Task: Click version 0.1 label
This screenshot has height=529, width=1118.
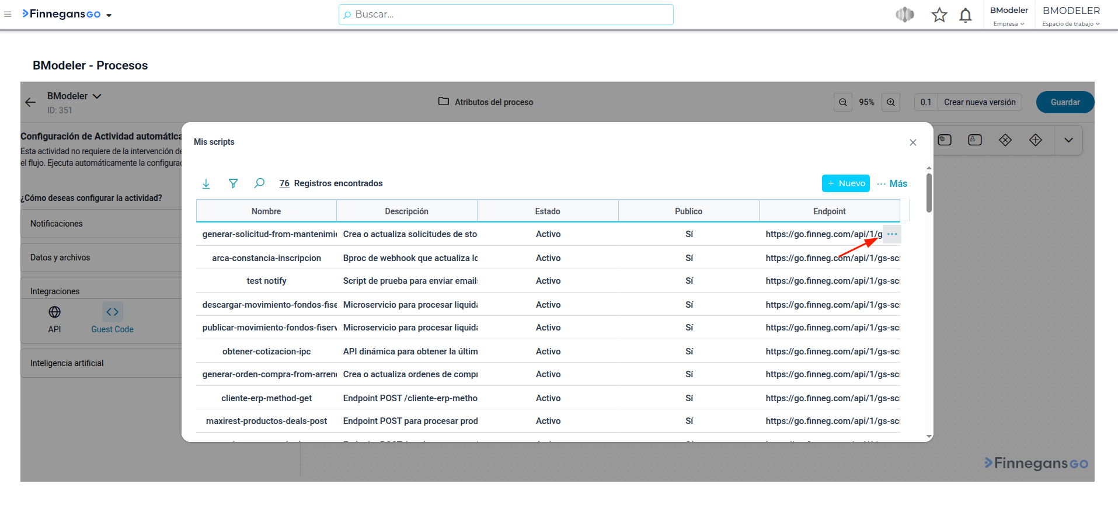Action: (926, 102)
